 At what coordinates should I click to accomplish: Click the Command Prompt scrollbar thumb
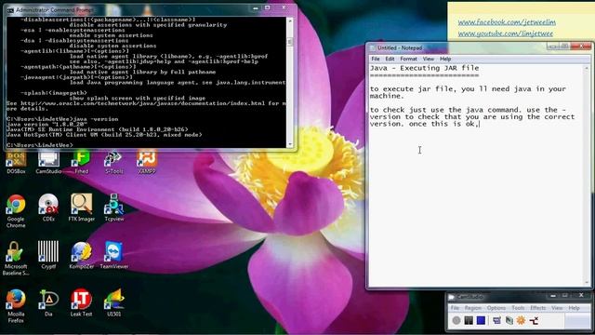tap(290, 42)
